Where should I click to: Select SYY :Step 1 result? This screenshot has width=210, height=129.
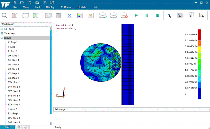[x=14, y=87]
